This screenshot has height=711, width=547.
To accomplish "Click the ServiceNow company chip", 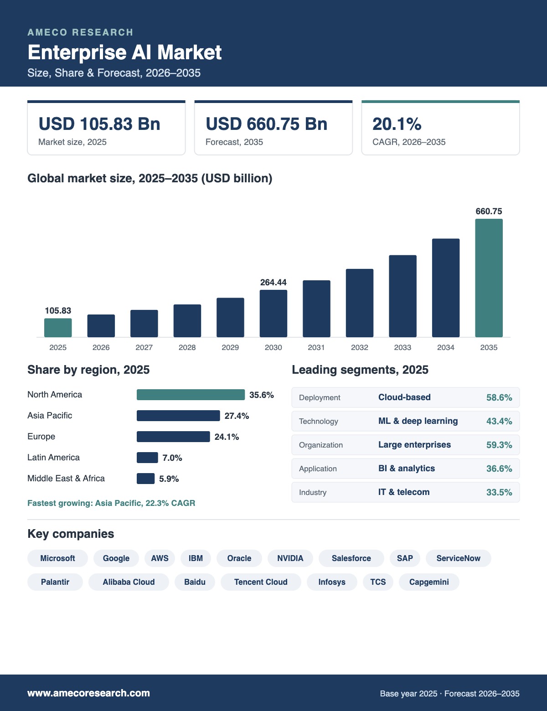I will (459, 558).
